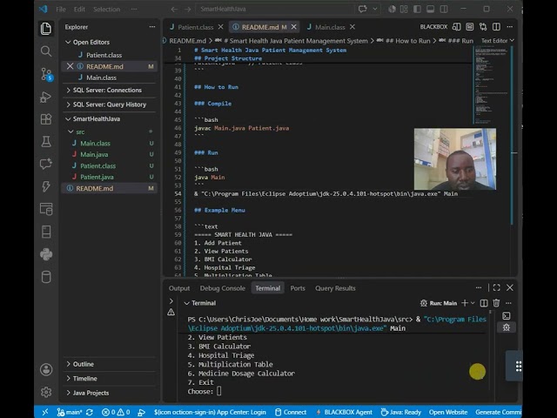The image size is (557, 418).
Task: Open the Text Editor dropdown in breadcrumbs
Action: 498,41
